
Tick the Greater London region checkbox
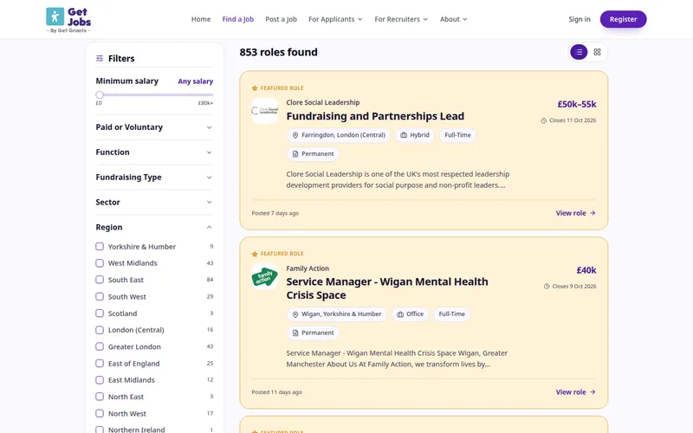click(100, 346)
